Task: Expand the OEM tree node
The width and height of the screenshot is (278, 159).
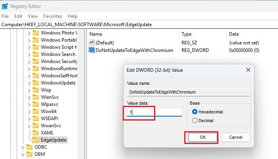Action: point(23,154)
